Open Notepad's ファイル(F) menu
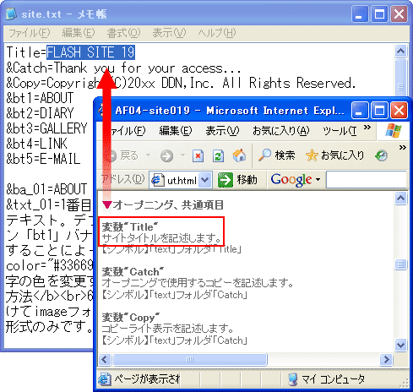The image size is (413, 392). (x=30, y=33)
